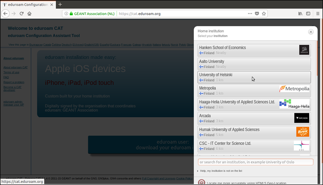Open Report a problem link

point(14,82)
